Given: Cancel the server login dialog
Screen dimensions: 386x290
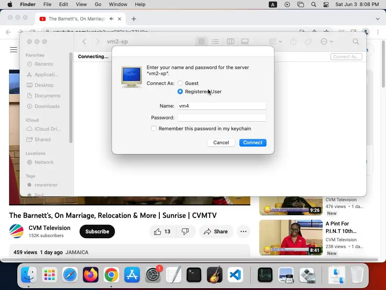Looking at the screenshot, I should (221, 142).
